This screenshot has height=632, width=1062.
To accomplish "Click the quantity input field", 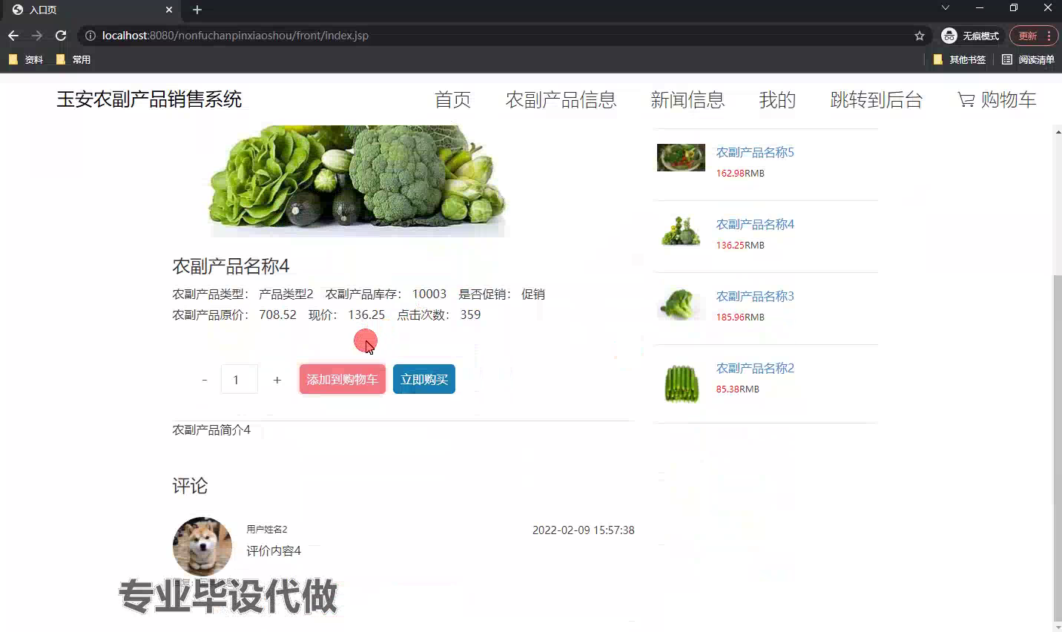I will click(x=240, y=379).
